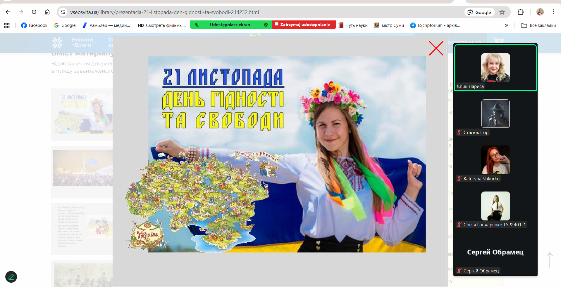Image resolution: width=561 pixels, height=287 pixels.
Task: Select Єпик Лариса's participant tile
Action: (495, 67)
